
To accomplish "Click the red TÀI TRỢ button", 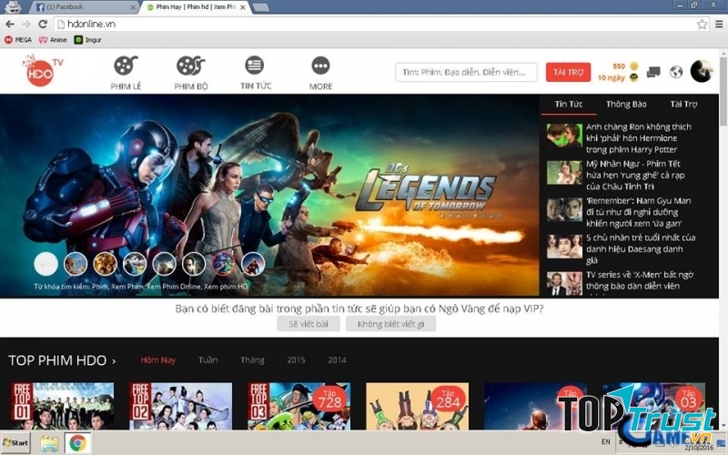I will (x=568, y=72).
